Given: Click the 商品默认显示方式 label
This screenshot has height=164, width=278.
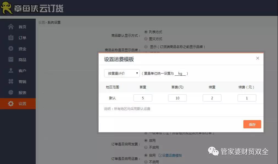Looking at the screenshot, I should tap(126, 36).
